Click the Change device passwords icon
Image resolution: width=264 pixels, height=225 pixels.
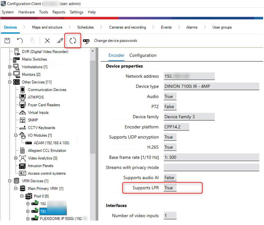pos(86,41)
